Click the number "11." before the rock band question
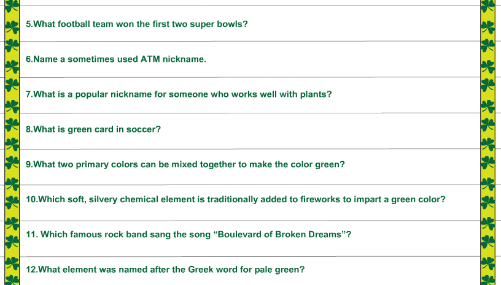 point(32,235)
